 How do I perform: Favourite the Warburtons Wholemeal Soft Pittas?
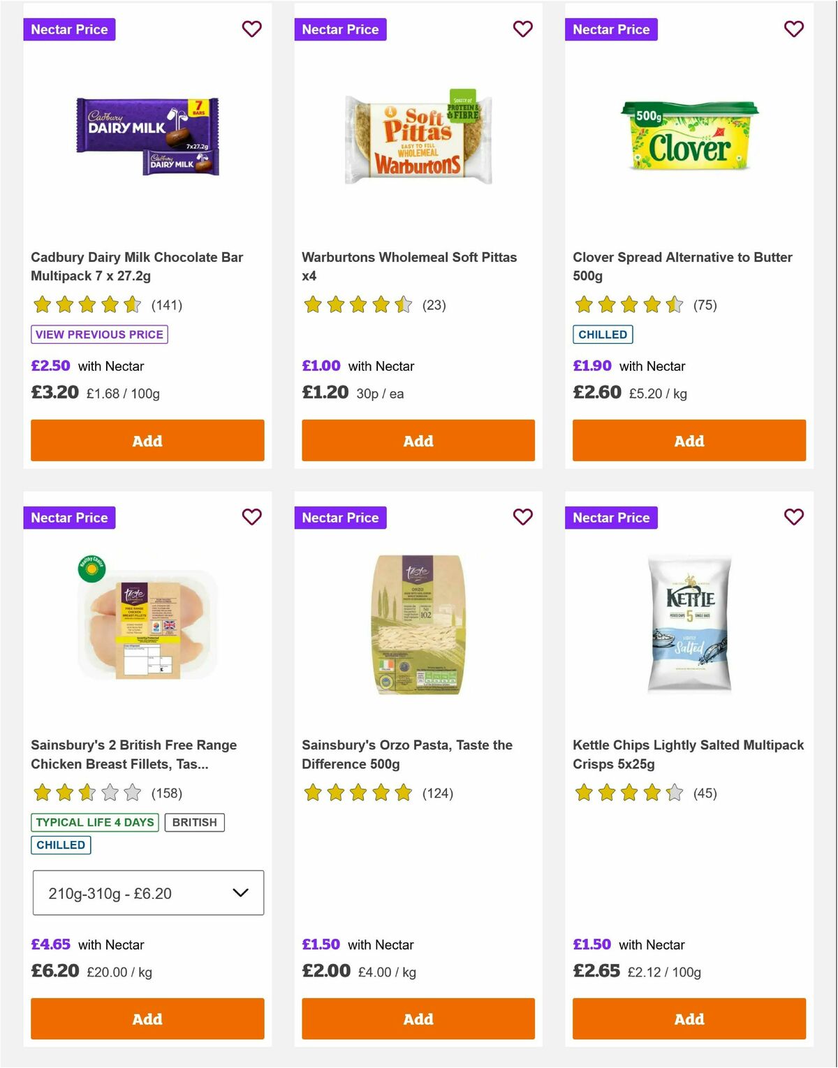point(522,29)
